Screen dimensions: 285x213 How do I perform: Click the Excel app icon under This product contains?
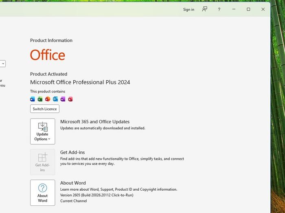point(40,99)
